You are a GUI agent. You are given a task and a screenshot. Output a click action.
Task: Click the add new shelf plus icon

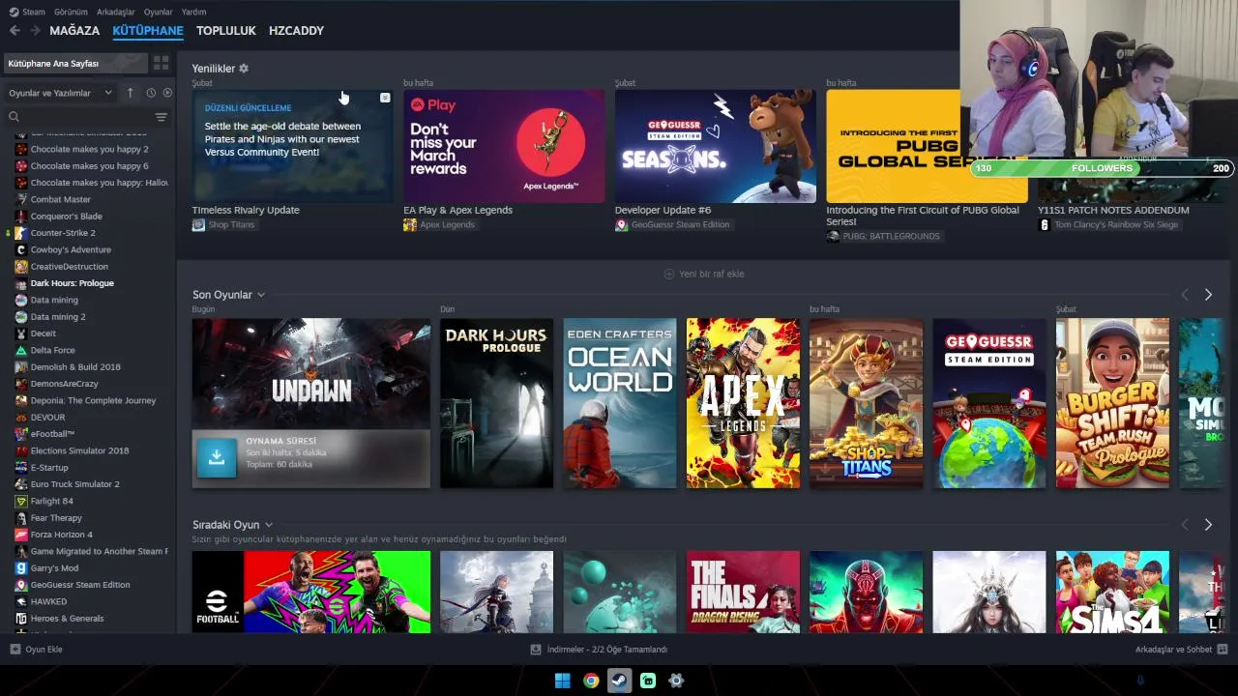pyautogui.click(x=669, y=275)
